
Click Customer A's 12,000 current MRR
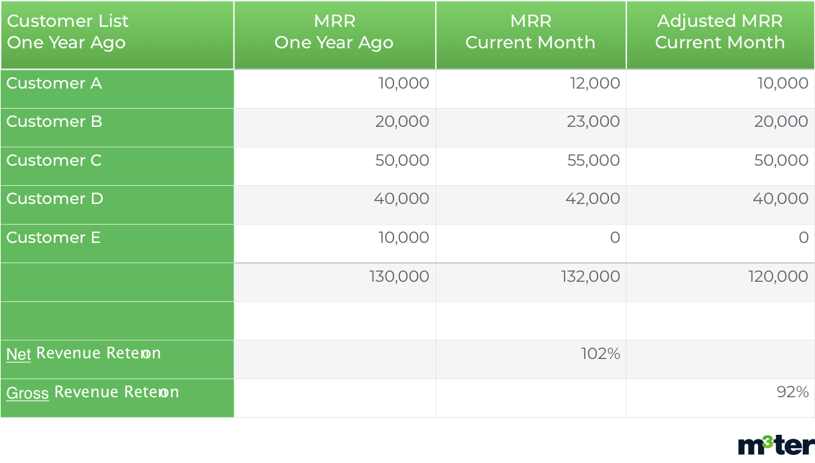[x=593, y=84]
